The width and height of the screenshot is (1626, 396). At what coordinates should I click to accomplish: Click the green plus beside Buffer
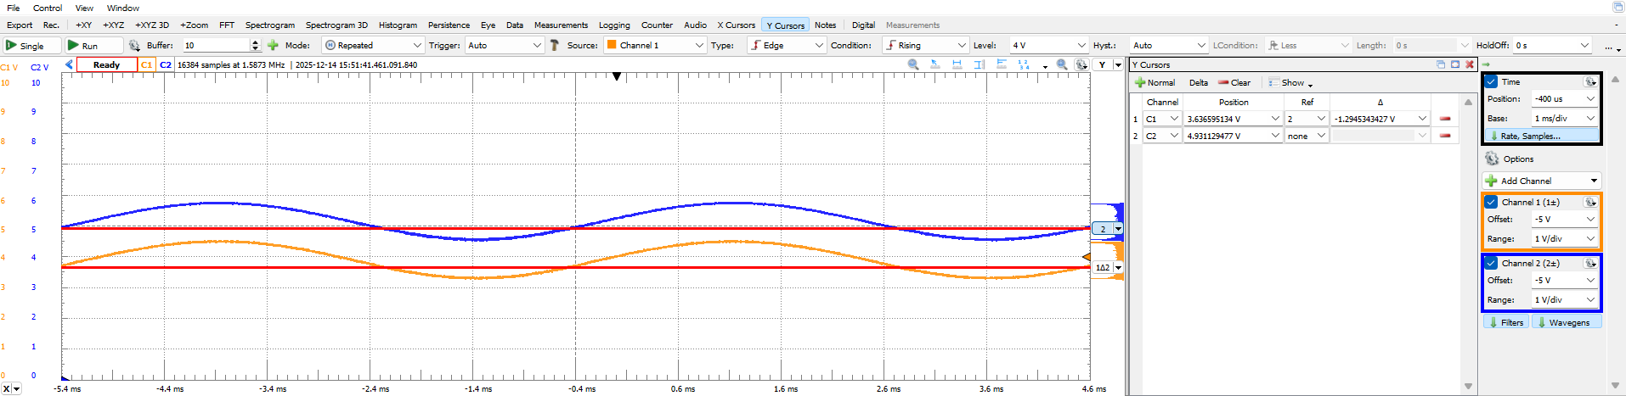(273, 46)
